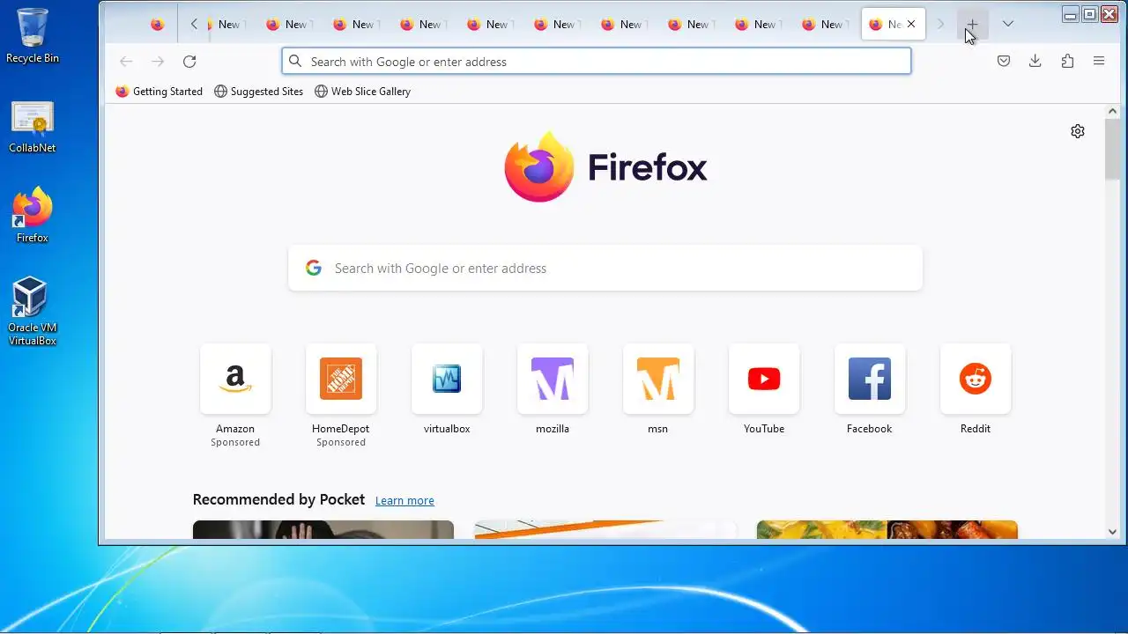Select the Firefox desktop shortcut
This screenshot has width=1128, height=634.
coord(33,215)
